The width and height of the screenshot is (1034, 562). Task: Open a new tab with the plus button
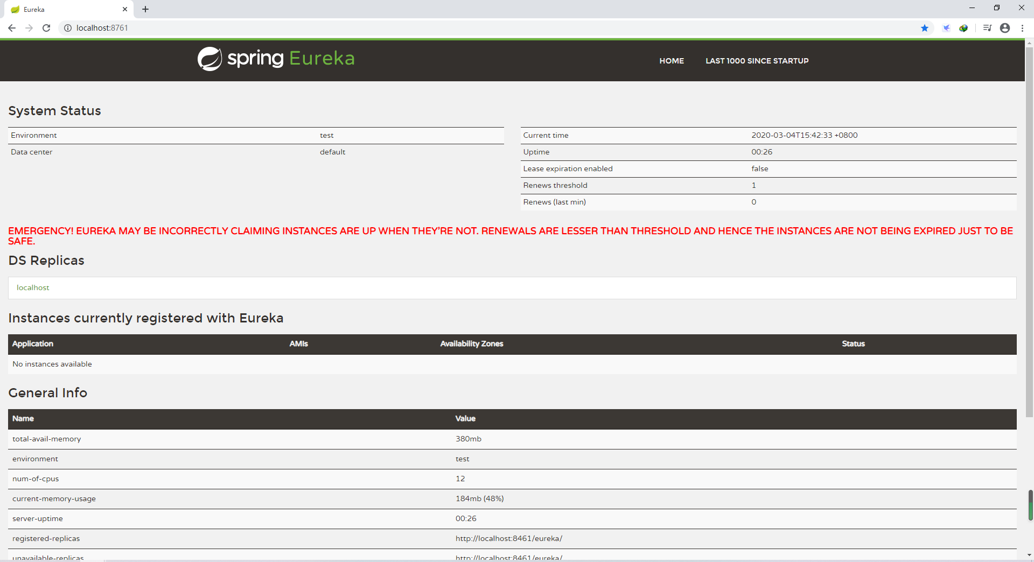pyautogui.click(x=145, y=9)
